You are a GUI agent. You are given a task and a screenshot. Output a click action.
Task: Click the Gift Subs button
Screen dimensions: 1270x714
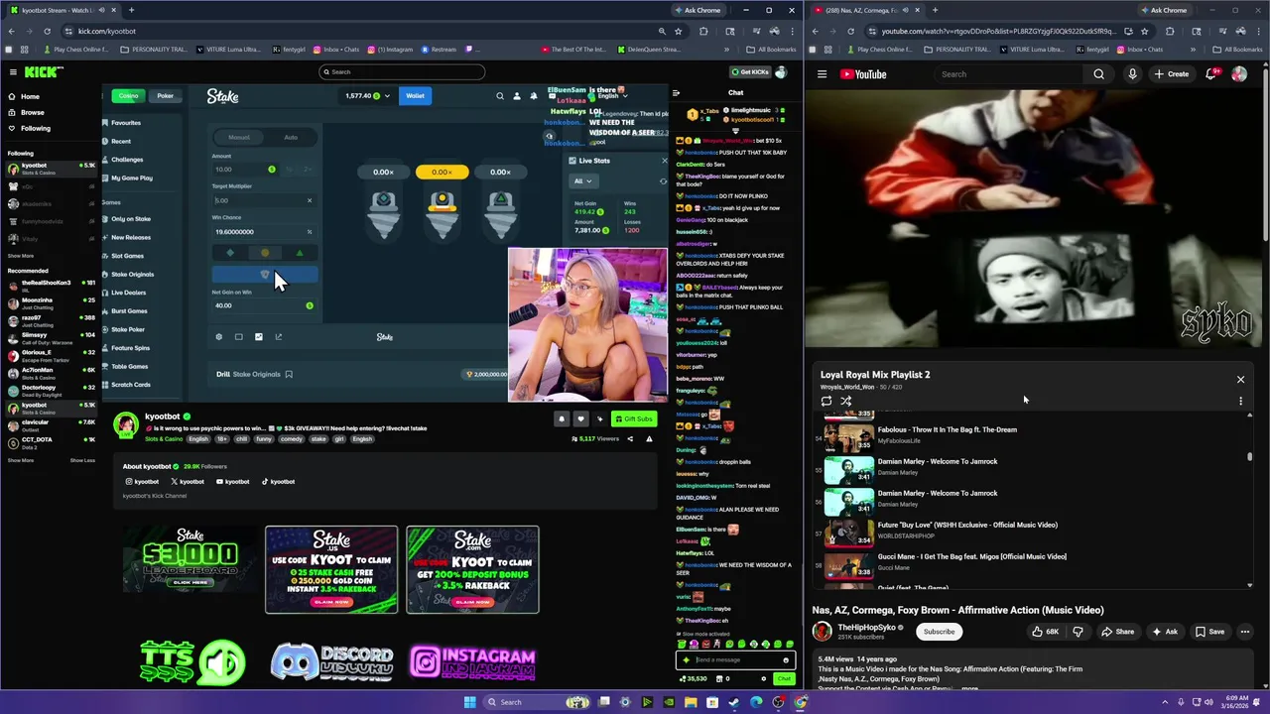tap(633, 418)
